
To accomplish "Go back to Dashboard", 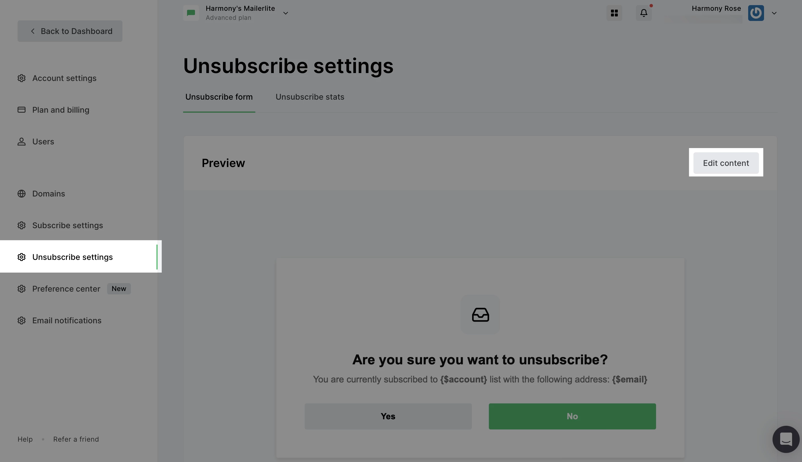I will point(70,31).
